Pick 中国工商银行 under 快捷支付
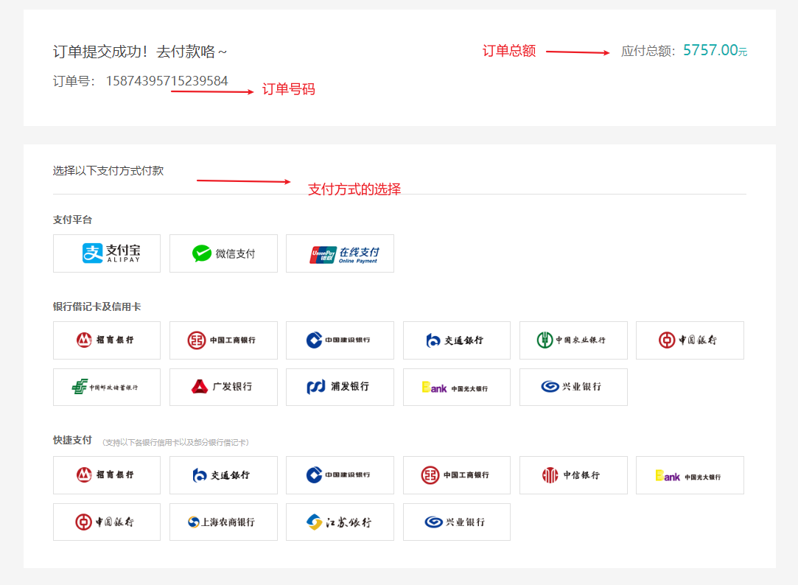Screen dimensions: 798x585 [457, 475]
